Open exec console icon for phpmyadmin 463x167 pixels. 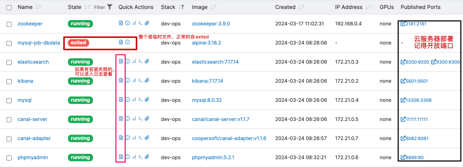(x=141, y=157)
